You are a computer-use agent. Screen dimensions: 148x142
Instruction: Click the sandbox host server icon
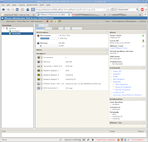coord(7,28)
